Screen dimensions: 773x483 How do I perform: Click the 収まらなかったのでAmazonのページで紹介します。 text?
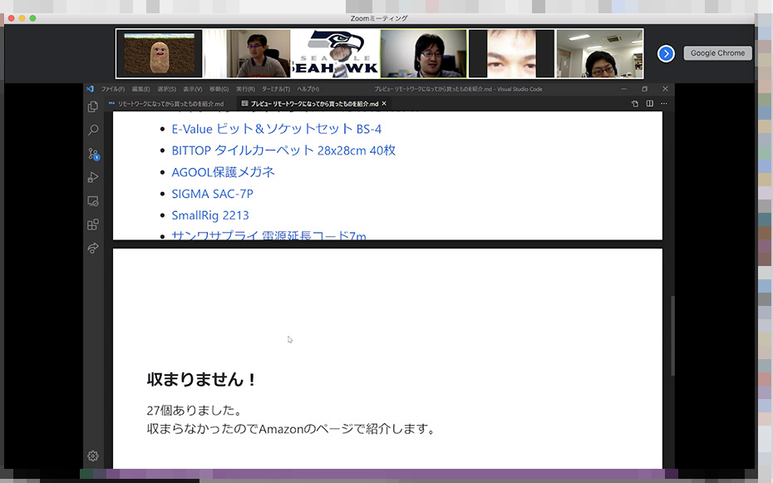click(291, 429)
